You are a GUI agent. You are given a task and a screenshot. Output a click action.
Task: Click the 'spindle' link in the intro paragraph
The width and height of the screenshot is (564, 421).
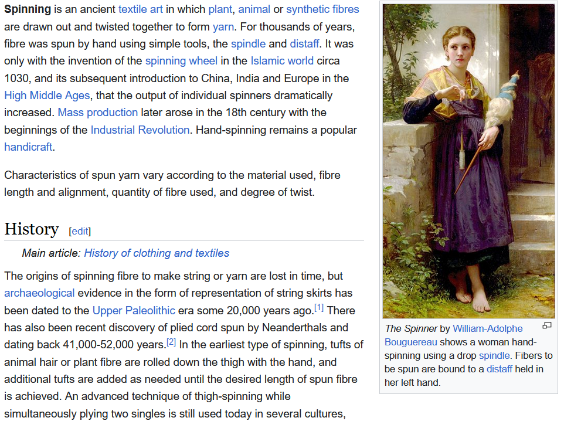tap(248, 44)
